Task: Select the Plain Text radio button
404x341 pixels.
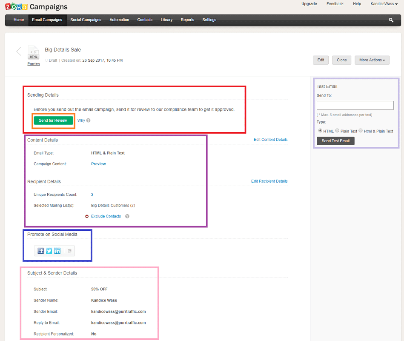Action: click(337, 130)
